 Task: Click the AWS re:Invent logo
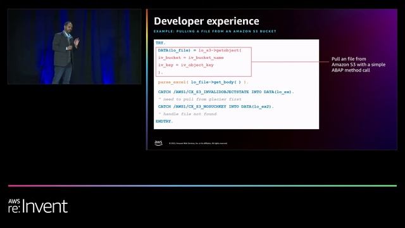[x=38, y=206]
